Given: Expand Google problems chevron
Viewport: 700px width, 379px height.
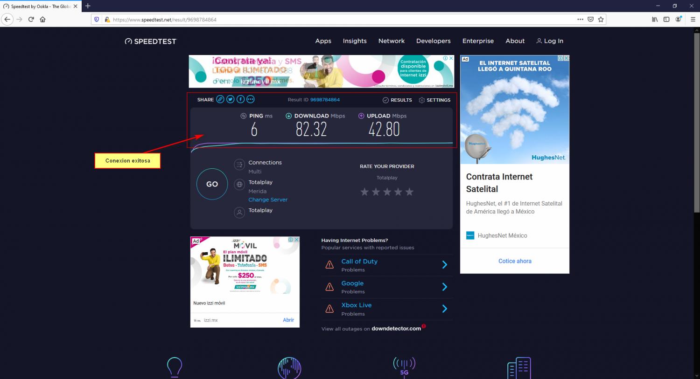Looking at the screenshot, I should 444,287.
